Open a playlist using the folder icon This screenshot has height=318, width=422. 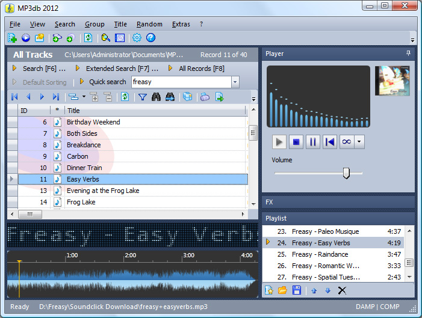(x=283, y=290)
